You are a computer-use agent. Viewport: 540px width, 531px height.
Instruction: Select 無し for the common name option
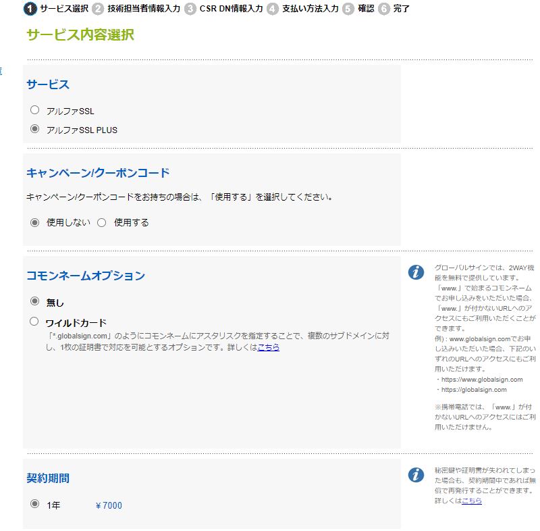coord(34,301)
